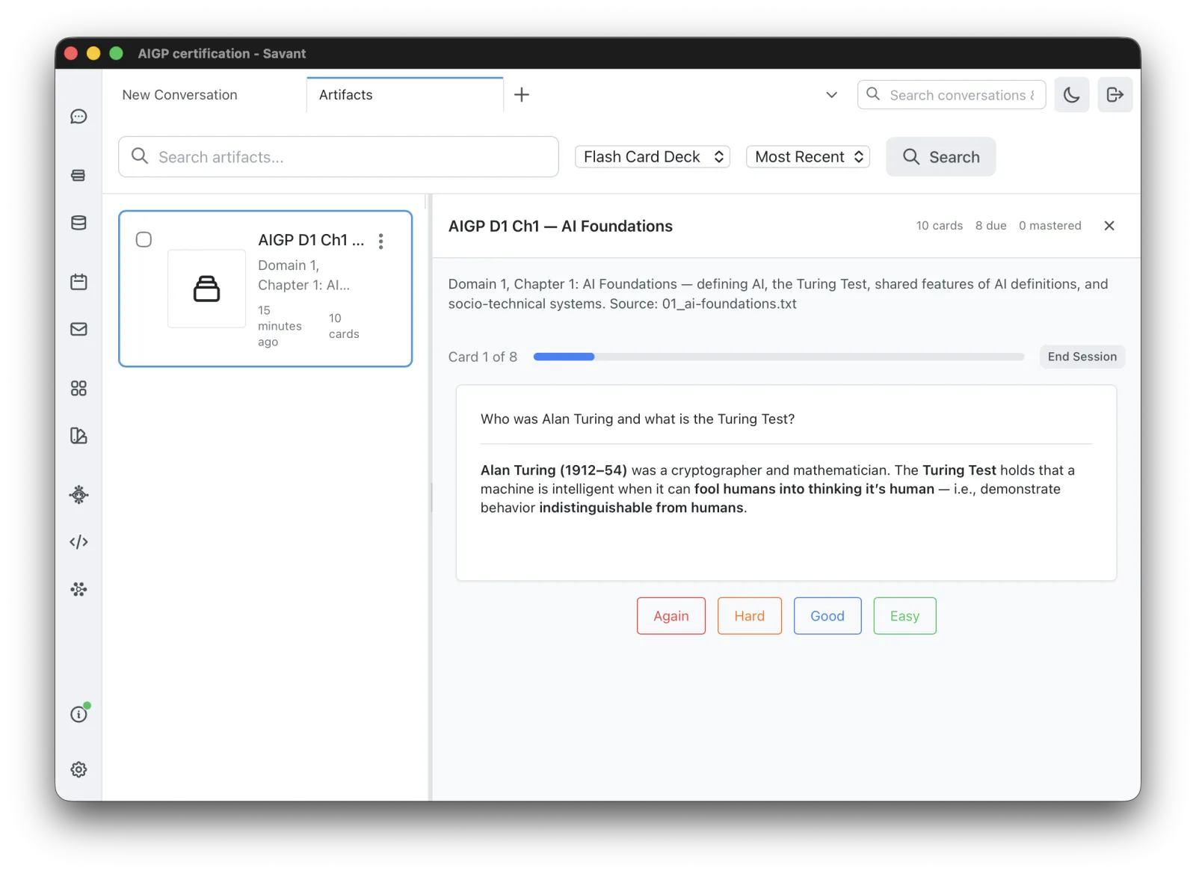Click the Search button
The image size is (1196, 874).
tap(940, 157)
